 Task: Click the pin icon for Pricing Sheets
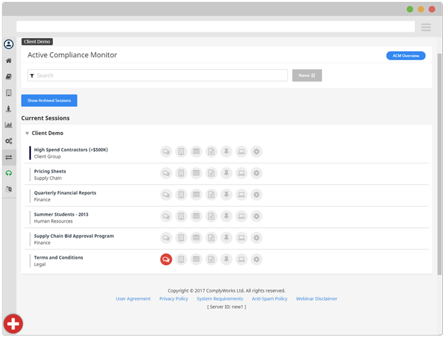tap(226, 173)
